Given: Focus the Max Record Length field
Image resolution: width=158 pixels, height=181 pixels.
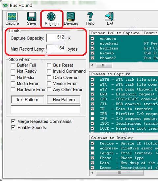Looking at the screenshot, I should 56,48.
